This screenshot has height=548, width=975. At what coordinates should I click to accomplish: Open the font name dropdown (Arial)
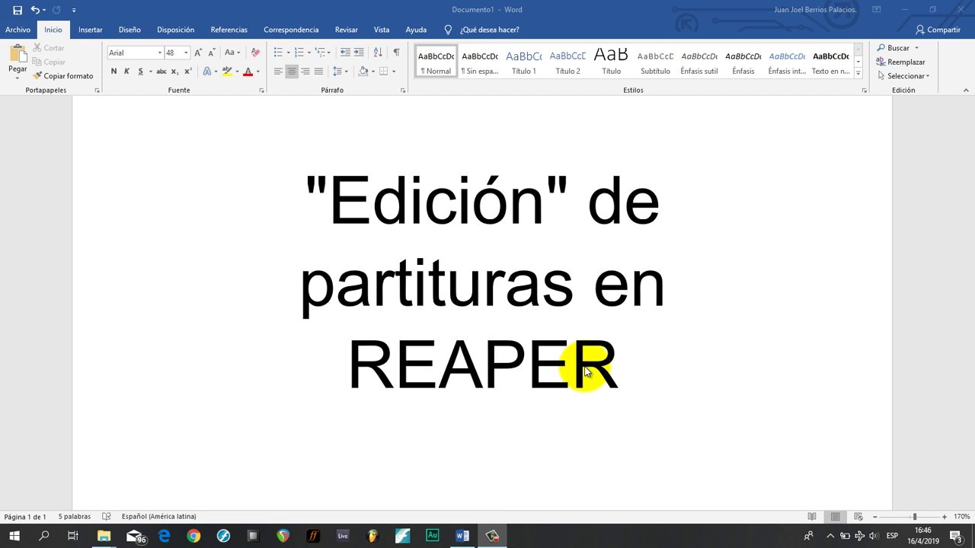tap(160, 53)
